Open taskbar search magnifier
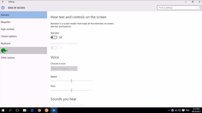Image resolution: width=202 pixels, height=113 pixels. (x=10, y=110)
